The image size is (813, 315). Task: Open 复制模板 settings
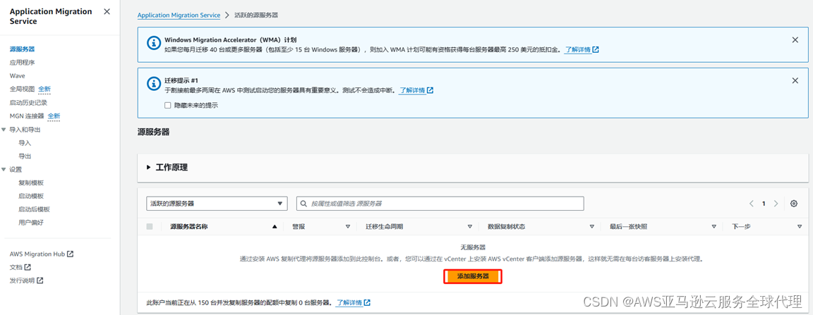tap(31, 183)
